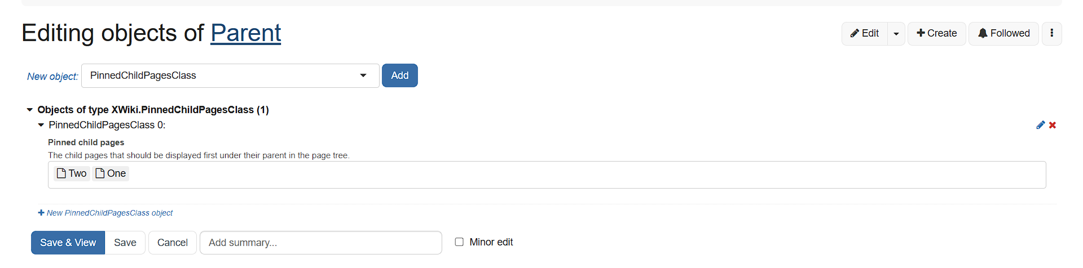Open the vertical three-dots more actions menu
Image resolution: width=1083 pixels, height=268 pixels.
[x=1051, y=33]
